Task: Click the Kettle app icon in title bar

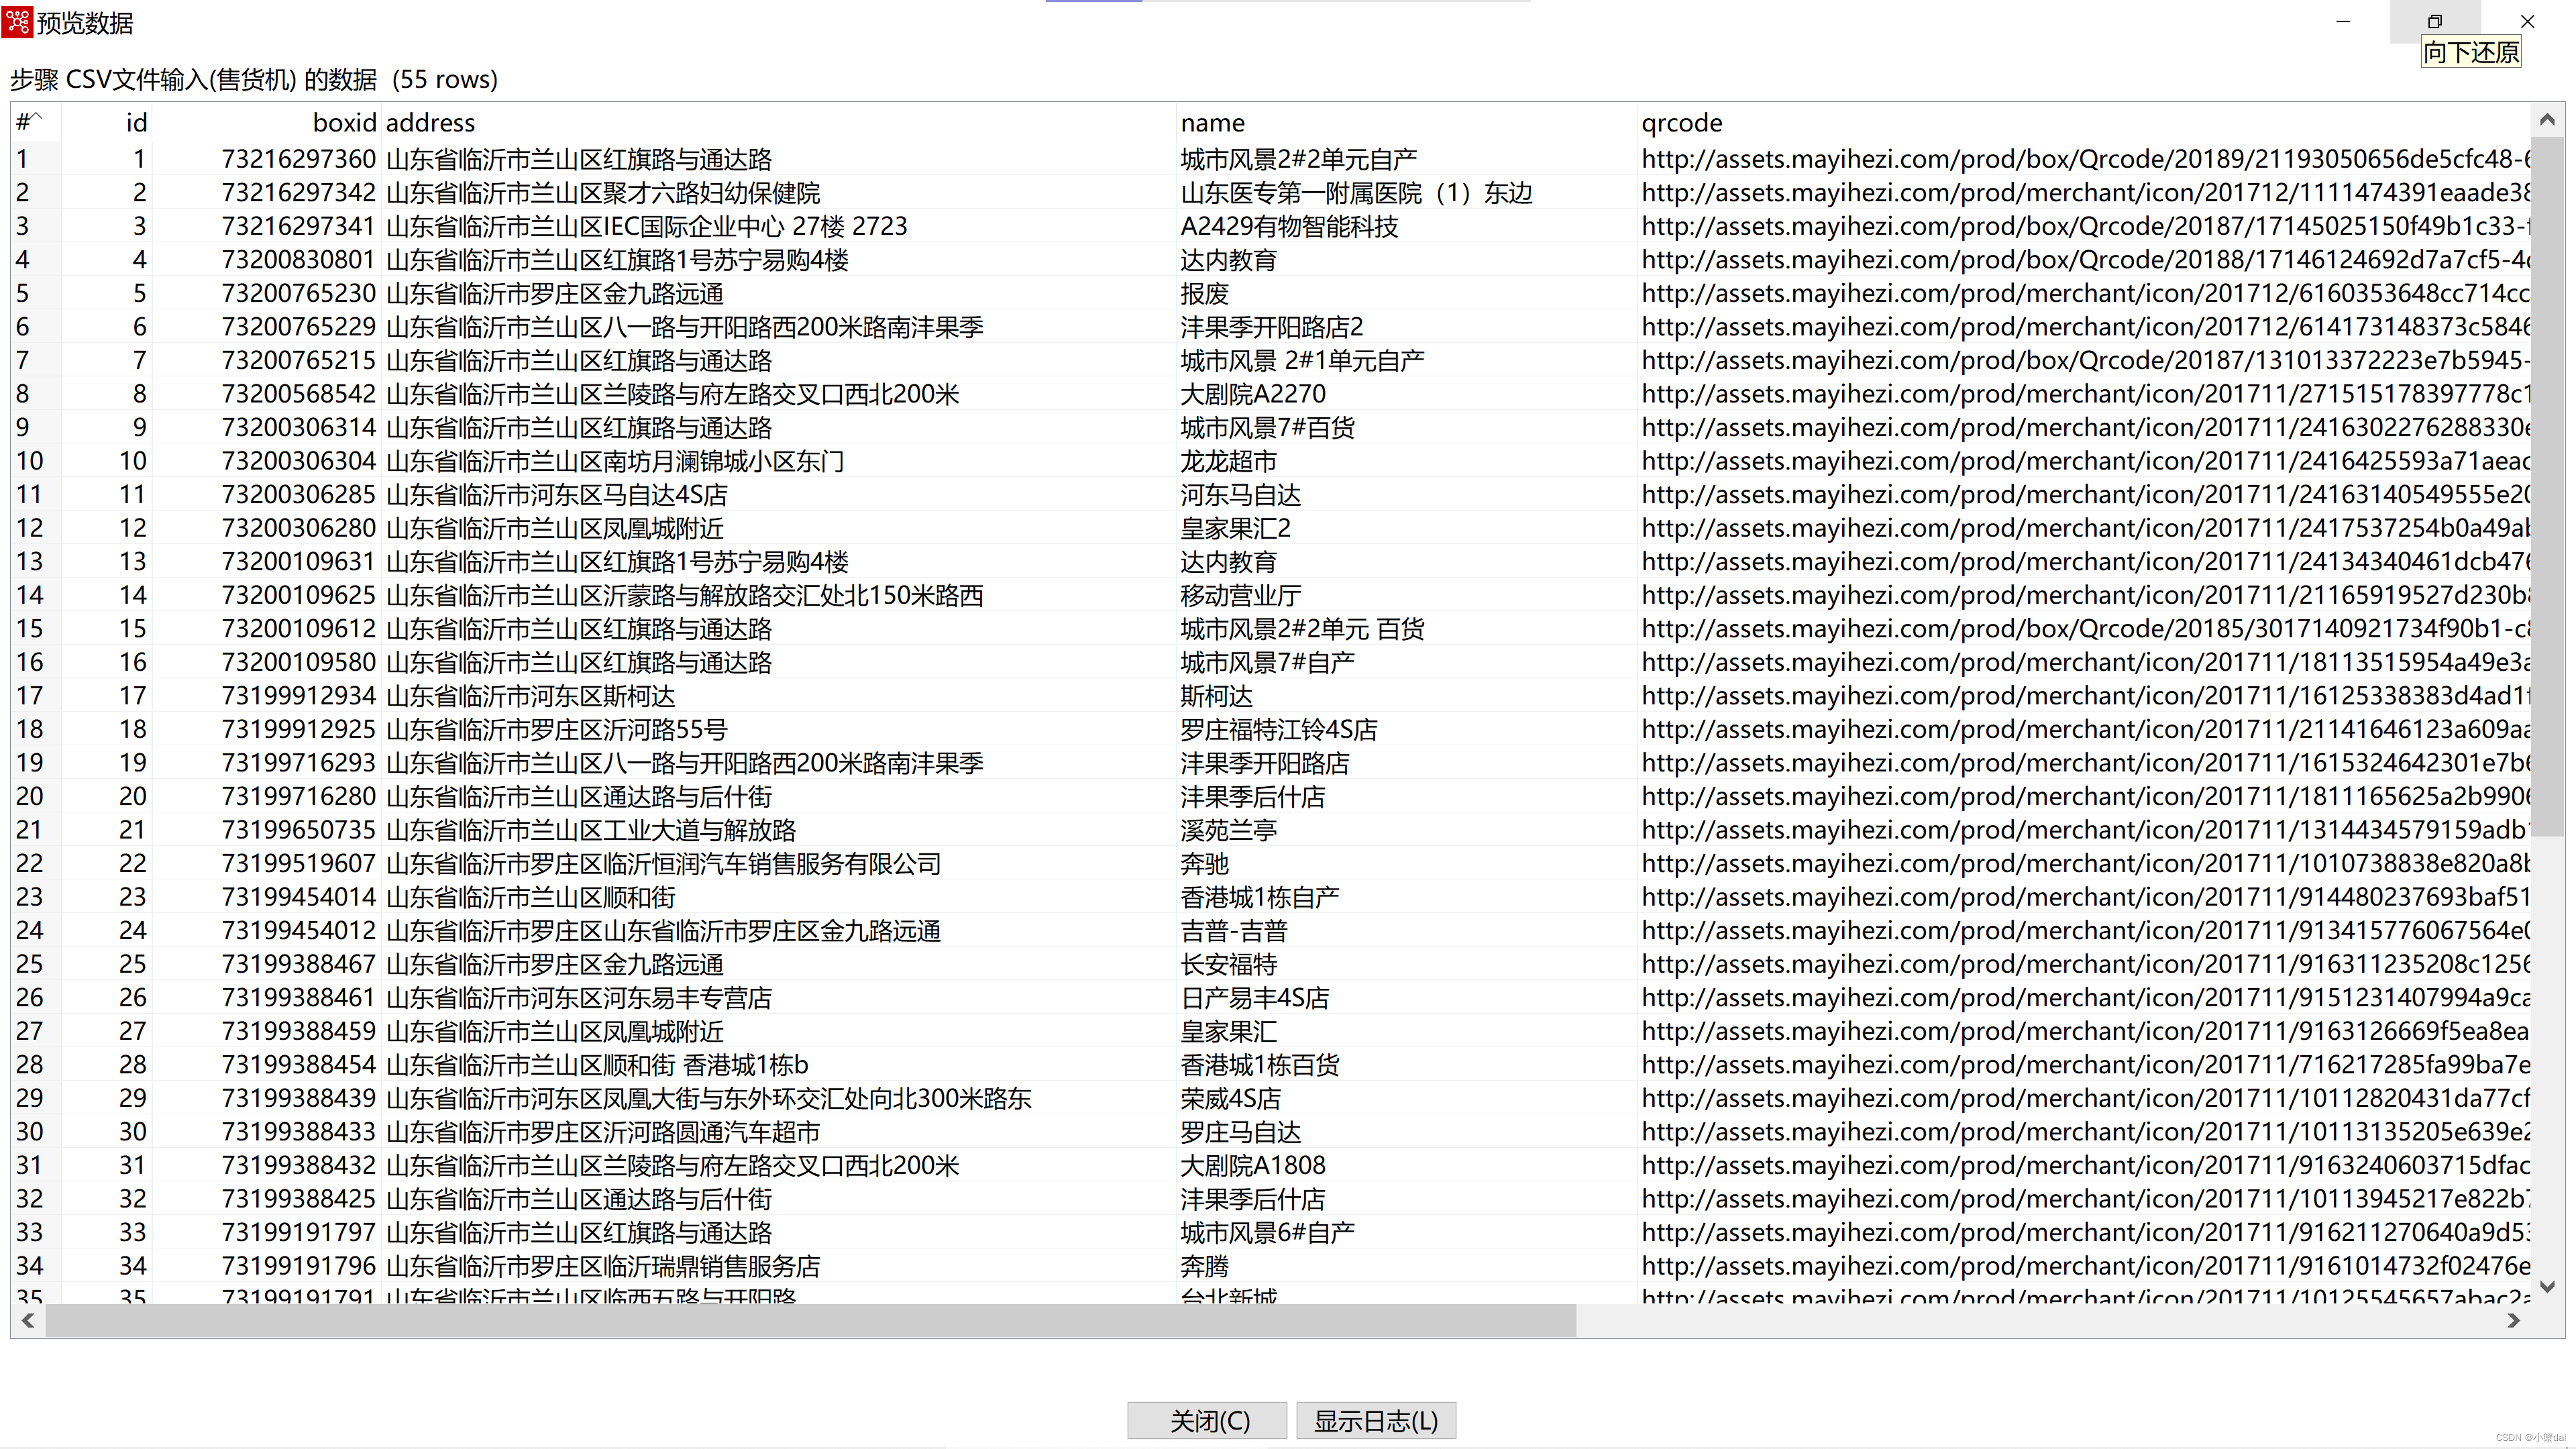Action: point(18,22)
